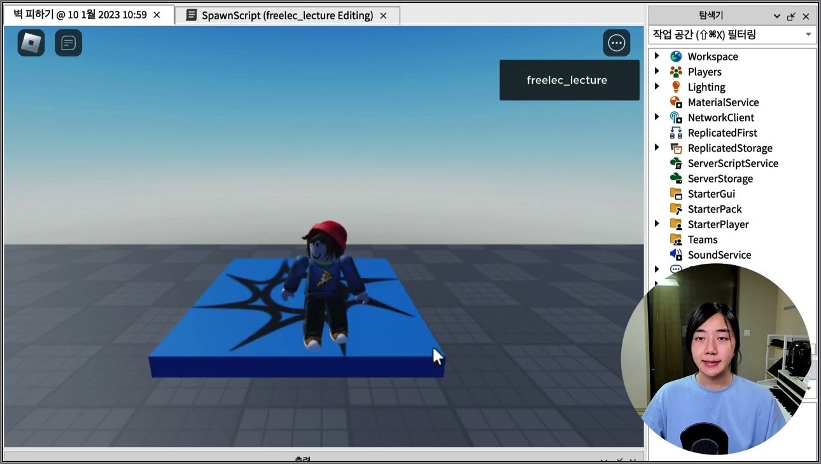Viewport: 821px width, 464px height.
Task: Focus the 작업 공간 필터링 filter field
Action: (733, 34)
